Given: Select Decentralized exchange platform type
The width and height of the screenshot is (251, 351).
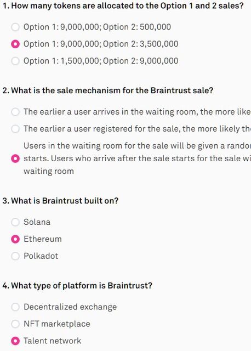Looking at the screenshot, I should coord(15,307).
